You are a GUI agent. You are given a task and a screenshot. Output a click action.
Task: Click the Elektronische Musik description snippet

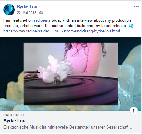(x=68, y=127)
